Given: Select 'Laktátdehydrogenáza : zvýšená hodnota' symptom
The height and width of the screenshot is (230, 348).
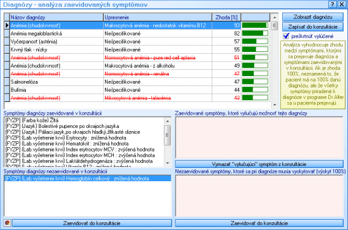Looking at the screenshot, I should (x=84, y=161).
